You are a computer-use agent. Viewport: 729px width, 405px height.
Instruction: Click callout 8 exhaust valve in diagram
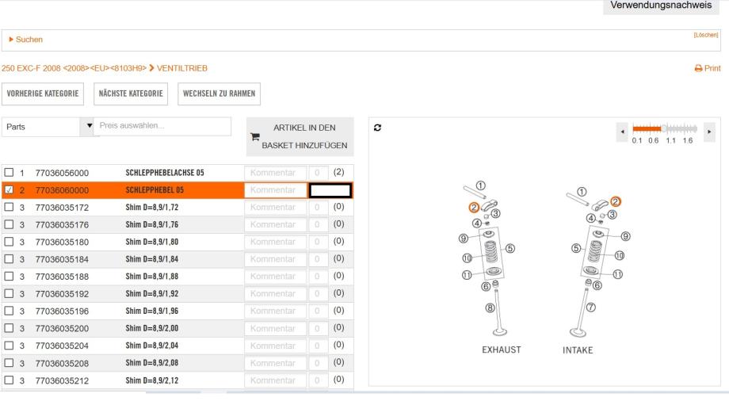tap(490, 308)
